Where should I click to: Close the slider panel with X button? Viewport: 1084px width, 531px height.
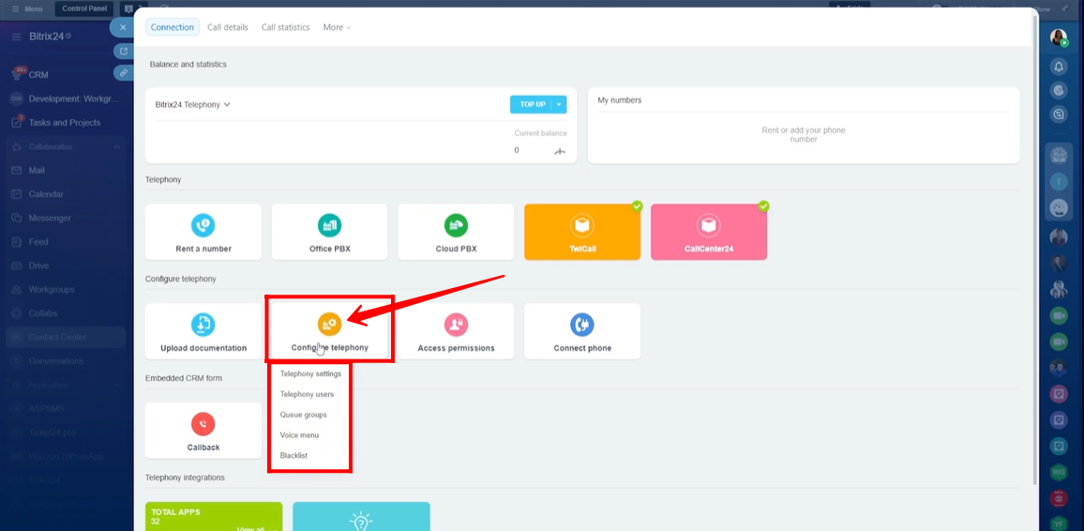point(123,27)
